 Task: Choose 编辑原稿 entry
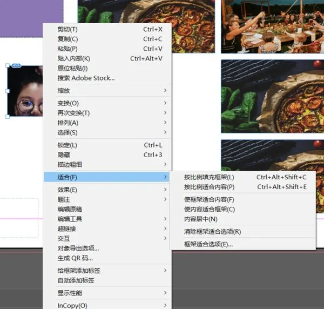[107, 209]
